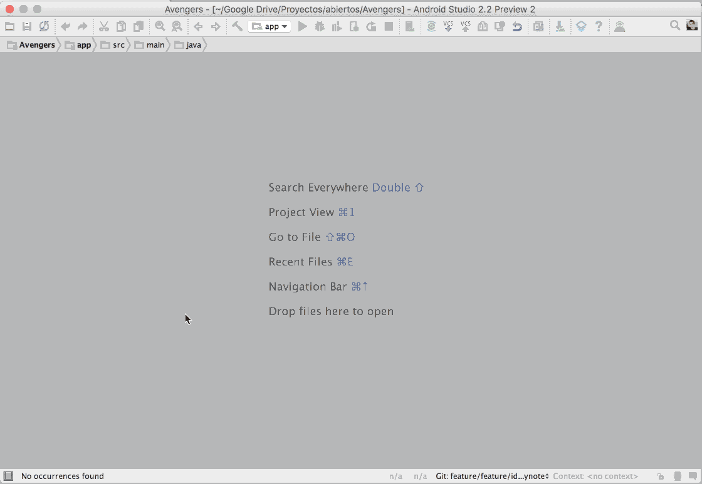This screenshot has height=484, width=702.
Task: Toggle write-access lock icon in status bar
Action: (659, 476)
